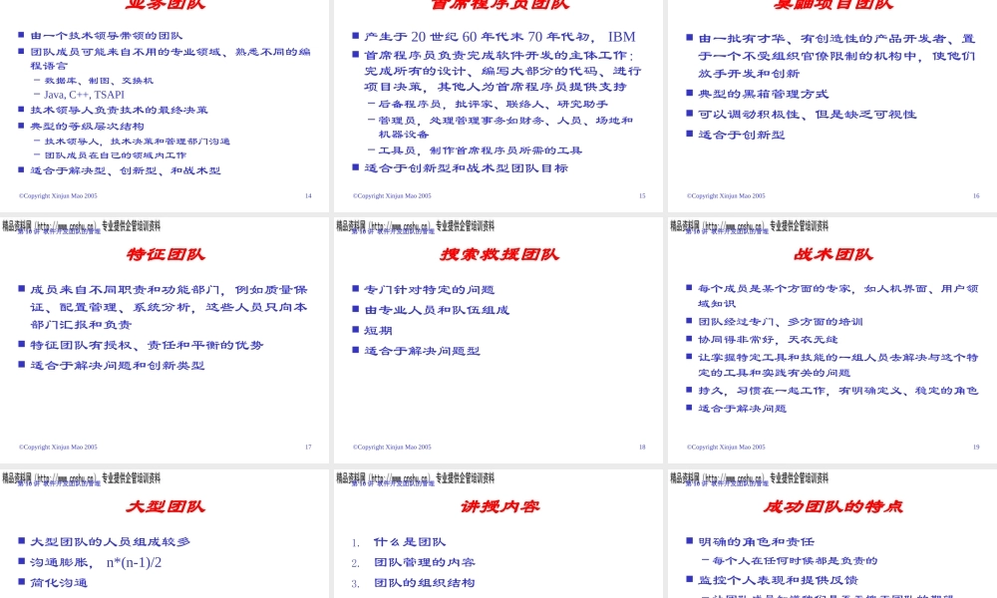Screen dimensions: 997x598
Task: Click the bullet mentioning 20 世纪 60 年代 and IBM
Action: tap(499, 37)
